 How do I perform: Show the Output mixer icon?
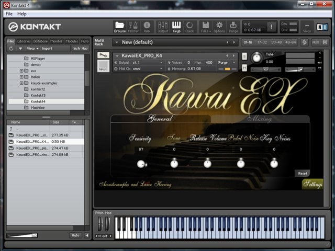(x=163, y=27)
